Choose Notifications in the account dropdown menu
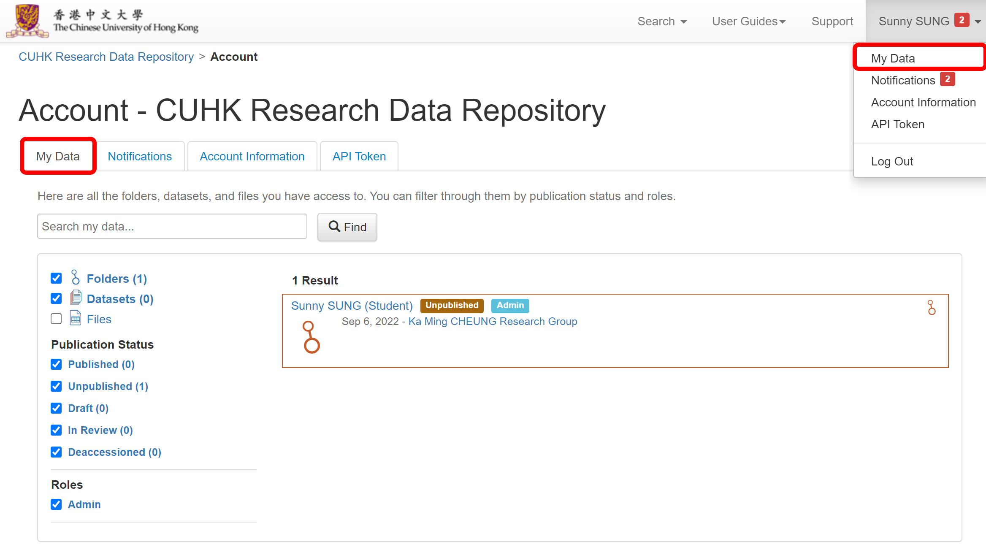986x547 pixels. coord(920,80)
